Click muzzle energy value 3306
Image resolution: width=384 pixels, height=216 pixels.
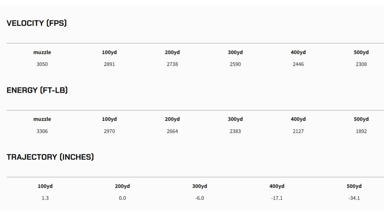tap(42, 131)
